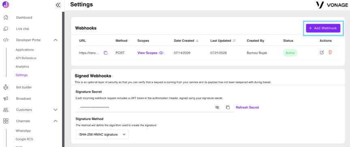Screen dimensions: 350x147
Task: Click the Scopes column header
Action: 143,41
